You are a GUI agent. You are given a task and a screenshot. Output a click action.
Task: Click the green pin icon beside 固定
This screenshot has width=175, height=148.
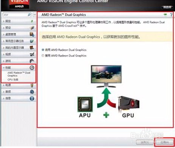click(x=32, y=21)
